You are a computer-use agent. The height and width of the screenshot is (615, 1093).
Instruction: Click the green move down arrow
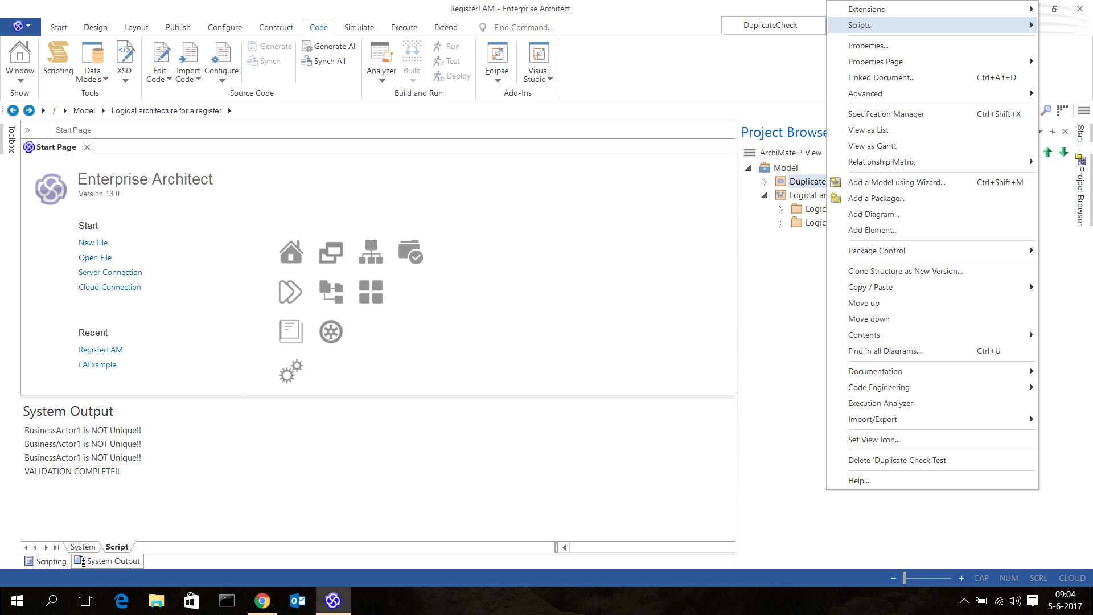pyautogui.click(x=1063, y=152)
